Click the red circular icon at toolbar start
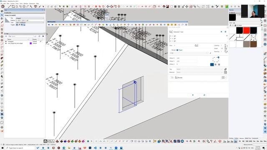267x150 pixels. coord(3,7)
